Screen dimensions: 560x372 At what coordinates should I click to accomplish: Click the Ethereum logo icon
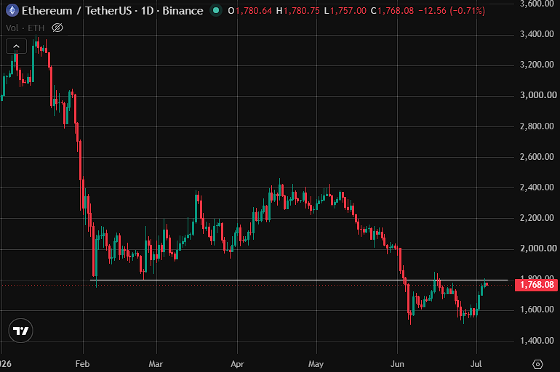pyautogui.click(x=12, y=10)
